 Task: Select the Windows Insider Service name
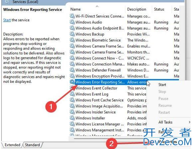tap(96, 112)
